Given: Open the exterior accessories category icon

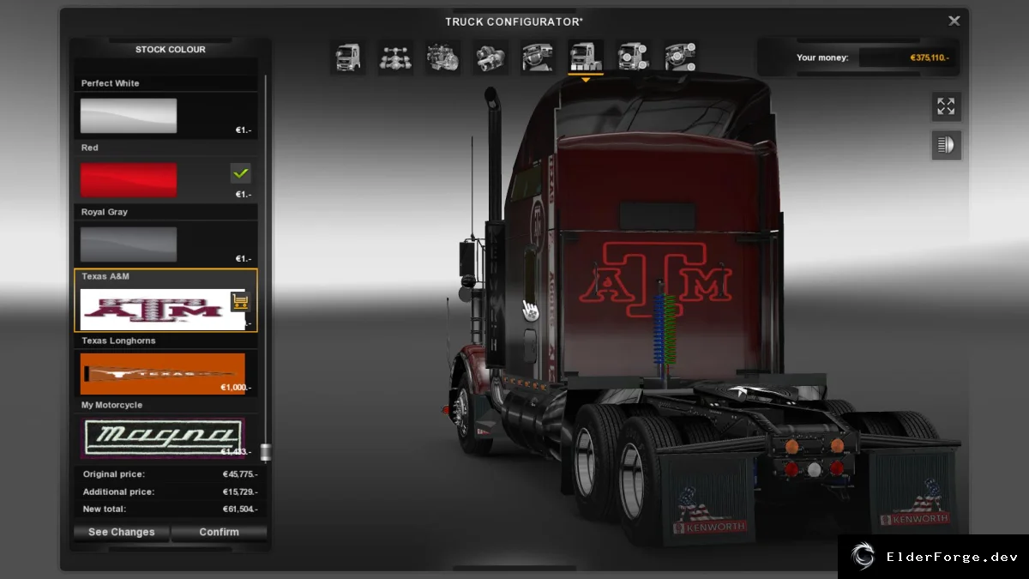Looking at the screenshot, I should click(633, 57).
